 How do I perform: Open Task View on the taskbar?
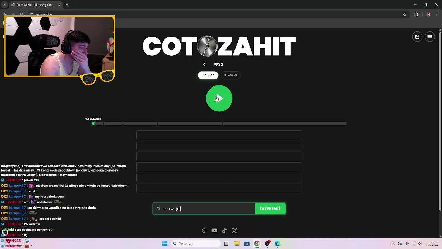226,243
